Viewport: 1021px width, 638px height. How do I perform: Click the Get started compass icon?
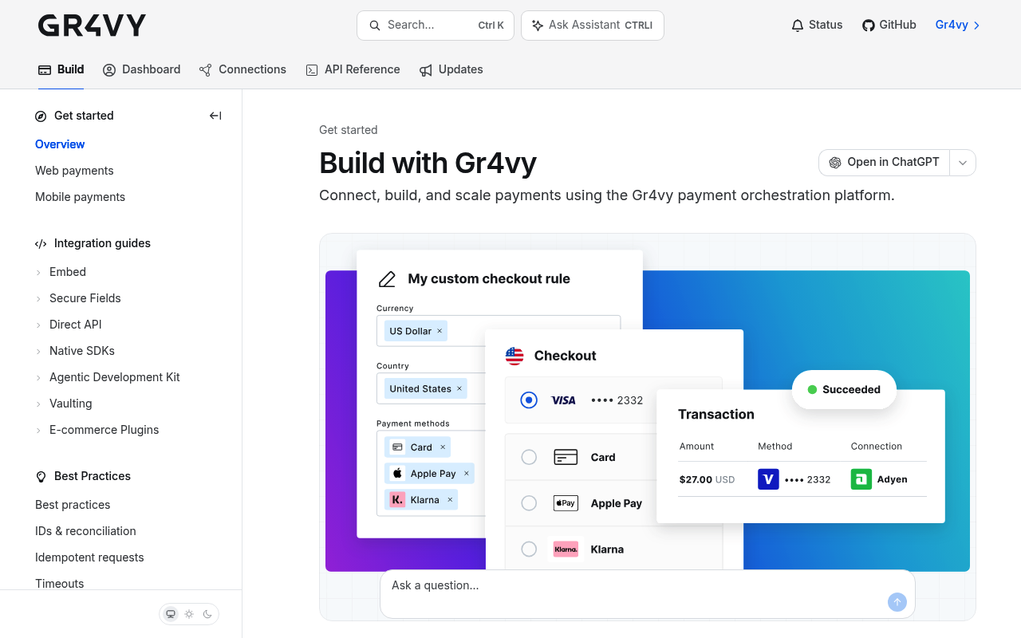[x=41, y=116]
